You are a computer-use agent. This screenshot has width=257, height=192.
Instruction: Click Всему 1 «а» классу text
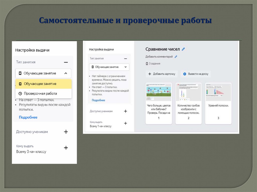click(x=100, y=126)
